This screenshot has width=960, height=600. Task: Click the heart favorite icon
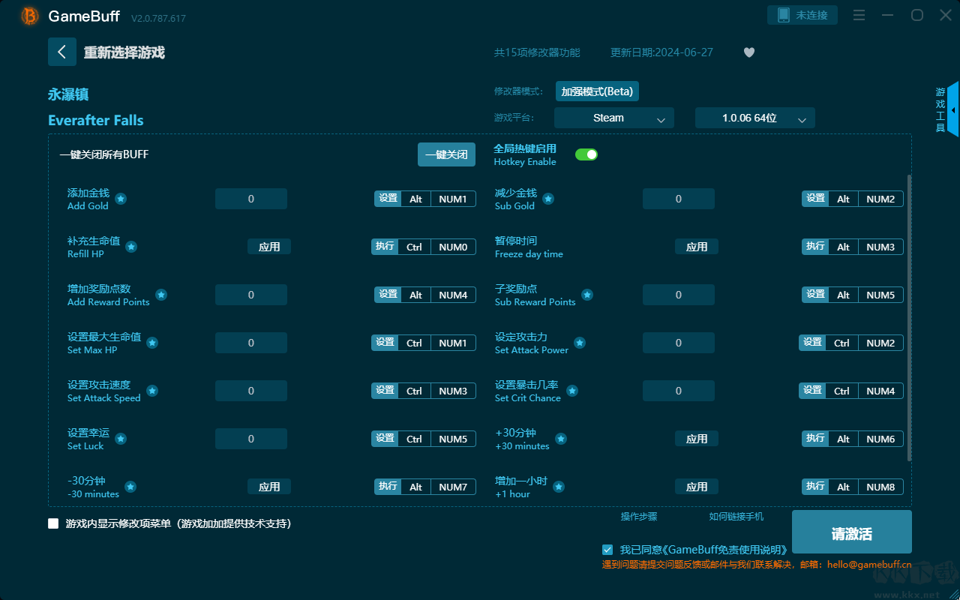tap(748, 52)
